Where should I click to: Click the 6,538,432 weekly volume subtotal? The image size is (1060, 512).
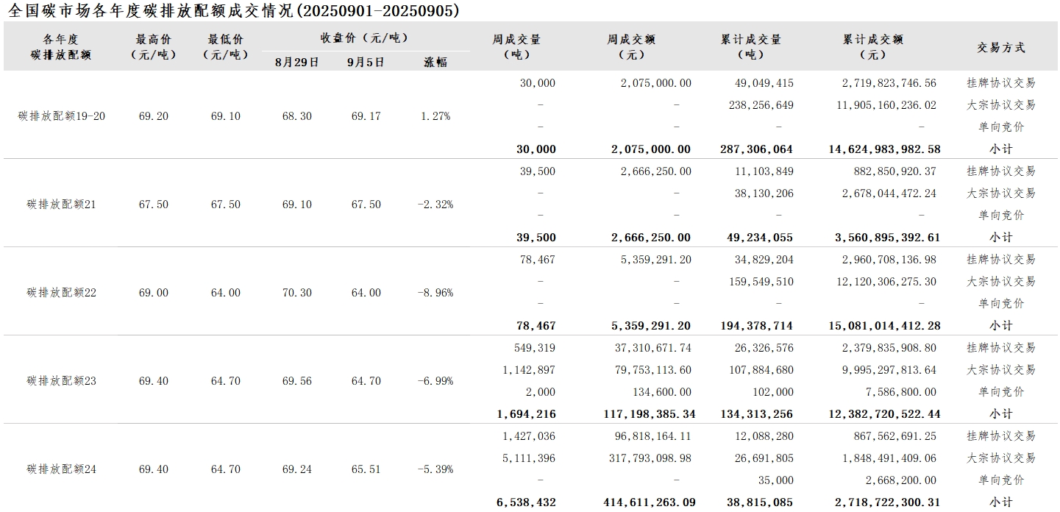coord(526,502)
